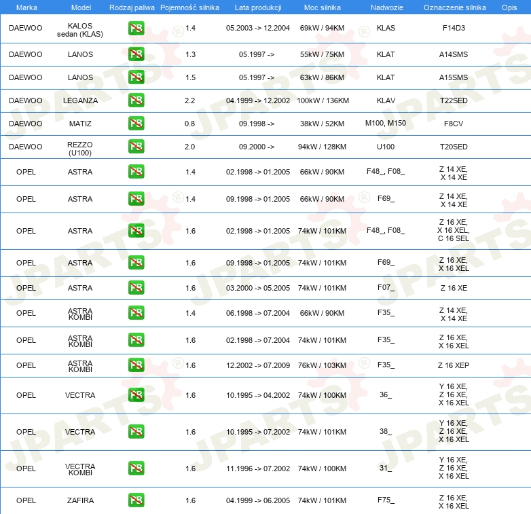Select body code 31_
The height and width of the screenshot is (514, 531).
coord(386,469)
